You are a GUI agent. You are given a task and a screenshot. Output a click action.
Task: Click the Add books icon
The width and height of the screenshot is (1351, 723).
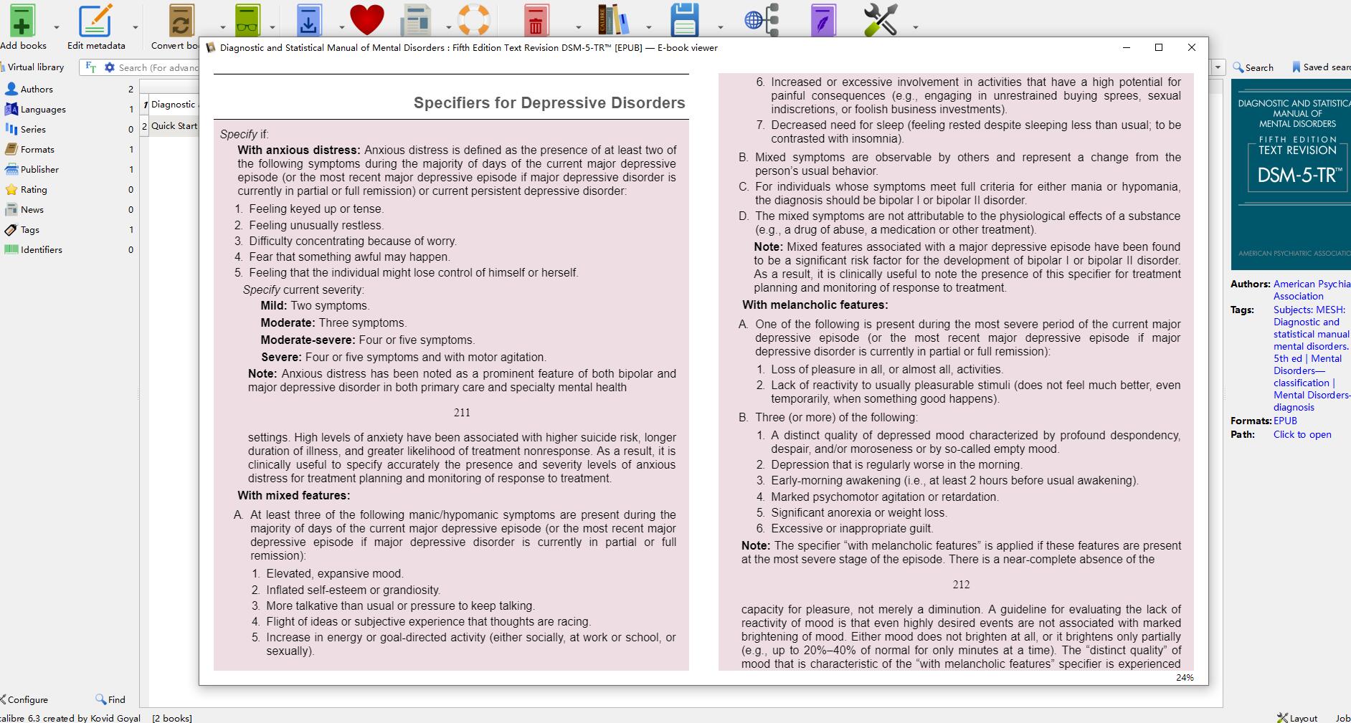click(x=22, y=20)
